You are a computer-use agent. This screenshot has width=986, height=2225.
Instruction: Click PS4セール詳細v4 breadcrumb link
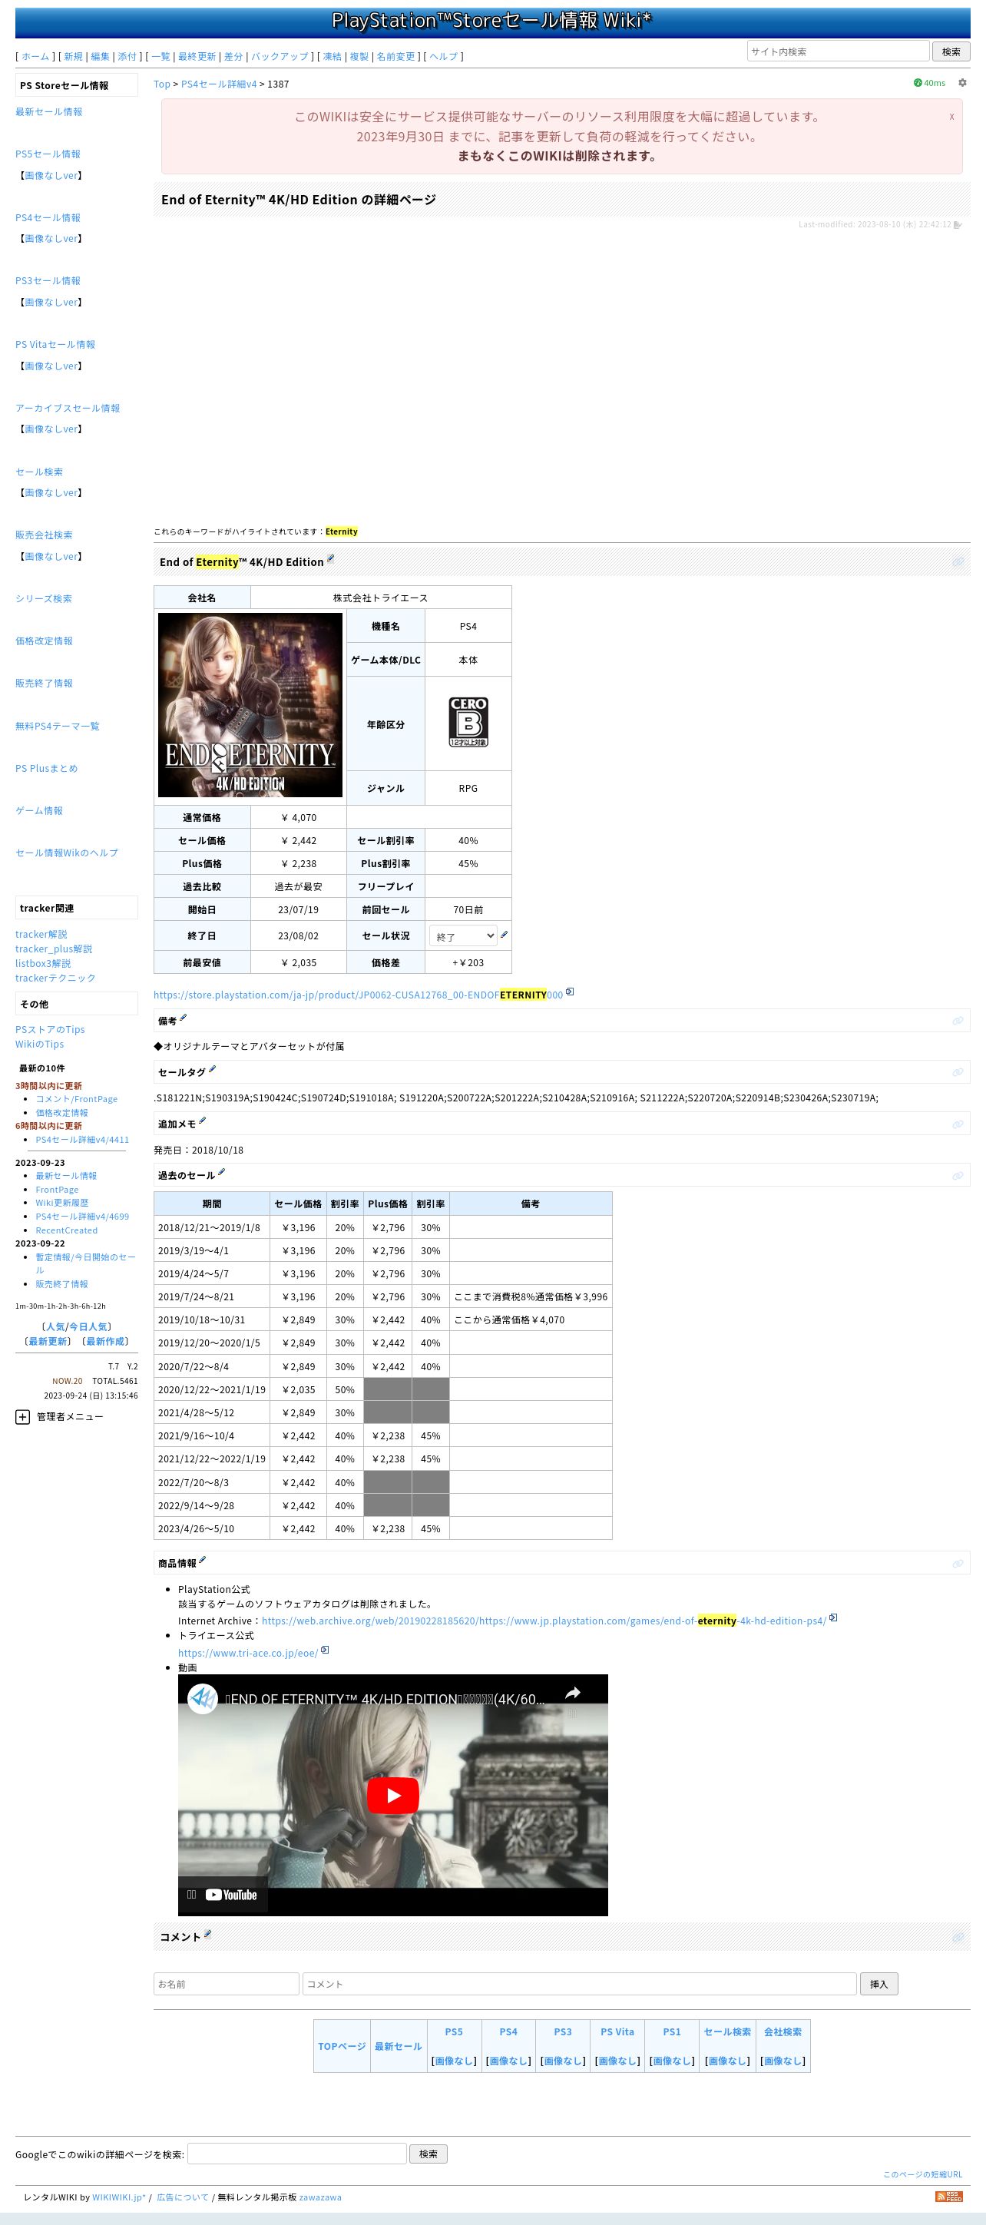tap(218, 84)
